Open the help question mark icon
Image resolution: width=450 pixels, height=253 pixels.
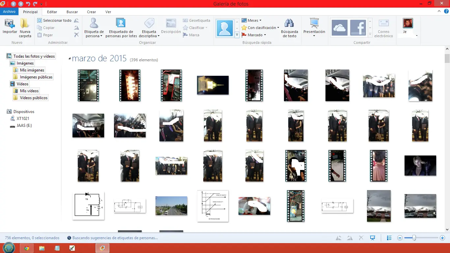(446, 11)
